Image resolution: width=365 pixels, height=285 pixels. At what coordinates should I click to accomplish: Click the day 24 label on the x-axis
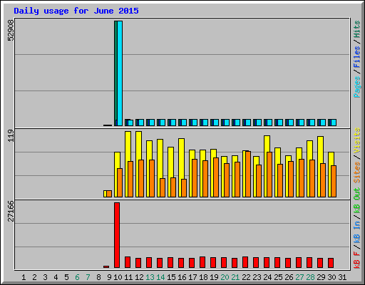coord(267,277)
